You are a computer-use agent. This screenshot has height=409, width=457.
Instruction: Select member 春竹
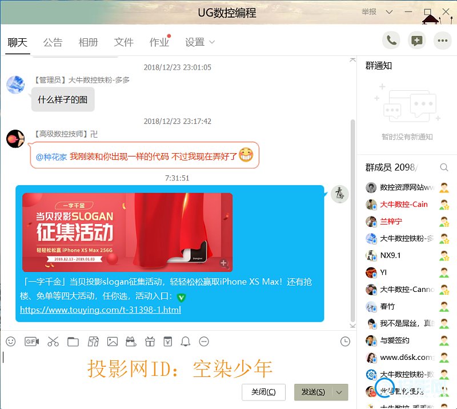(x=407, y=306)
